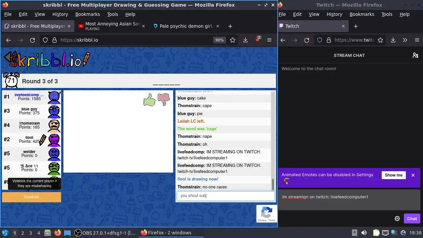Click llool's purple avatar
The height and width of the screenshot is (238, 423).
click(54, 139)
